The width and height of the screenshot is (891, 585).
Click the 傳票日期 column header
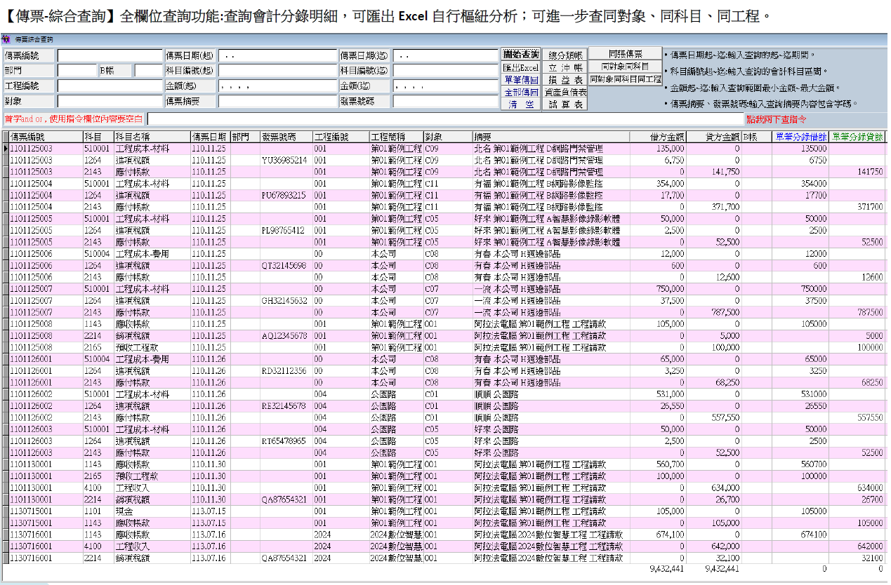[210, 137]
